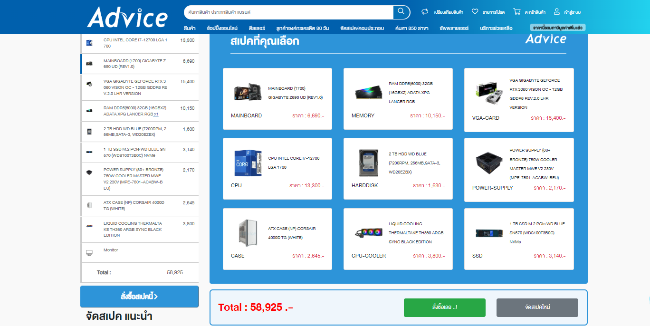Viewport: 650px width, 326px height.
Task: Select 1 TB SSD M.2 sidebar row
Action: click(x=140, y=152)
